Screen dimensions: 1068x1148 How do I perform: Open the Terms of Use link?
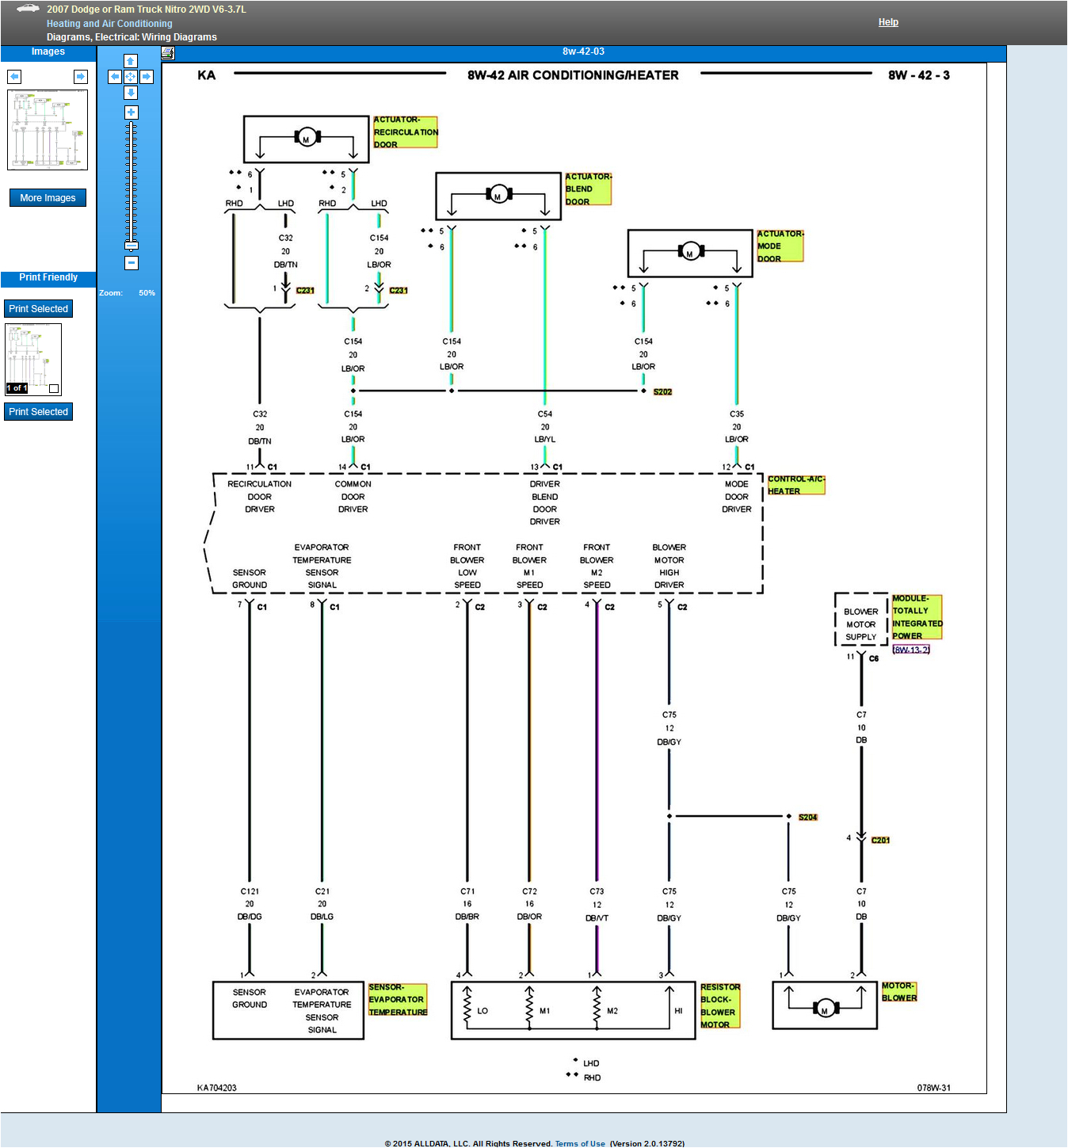coord(580,1143)
